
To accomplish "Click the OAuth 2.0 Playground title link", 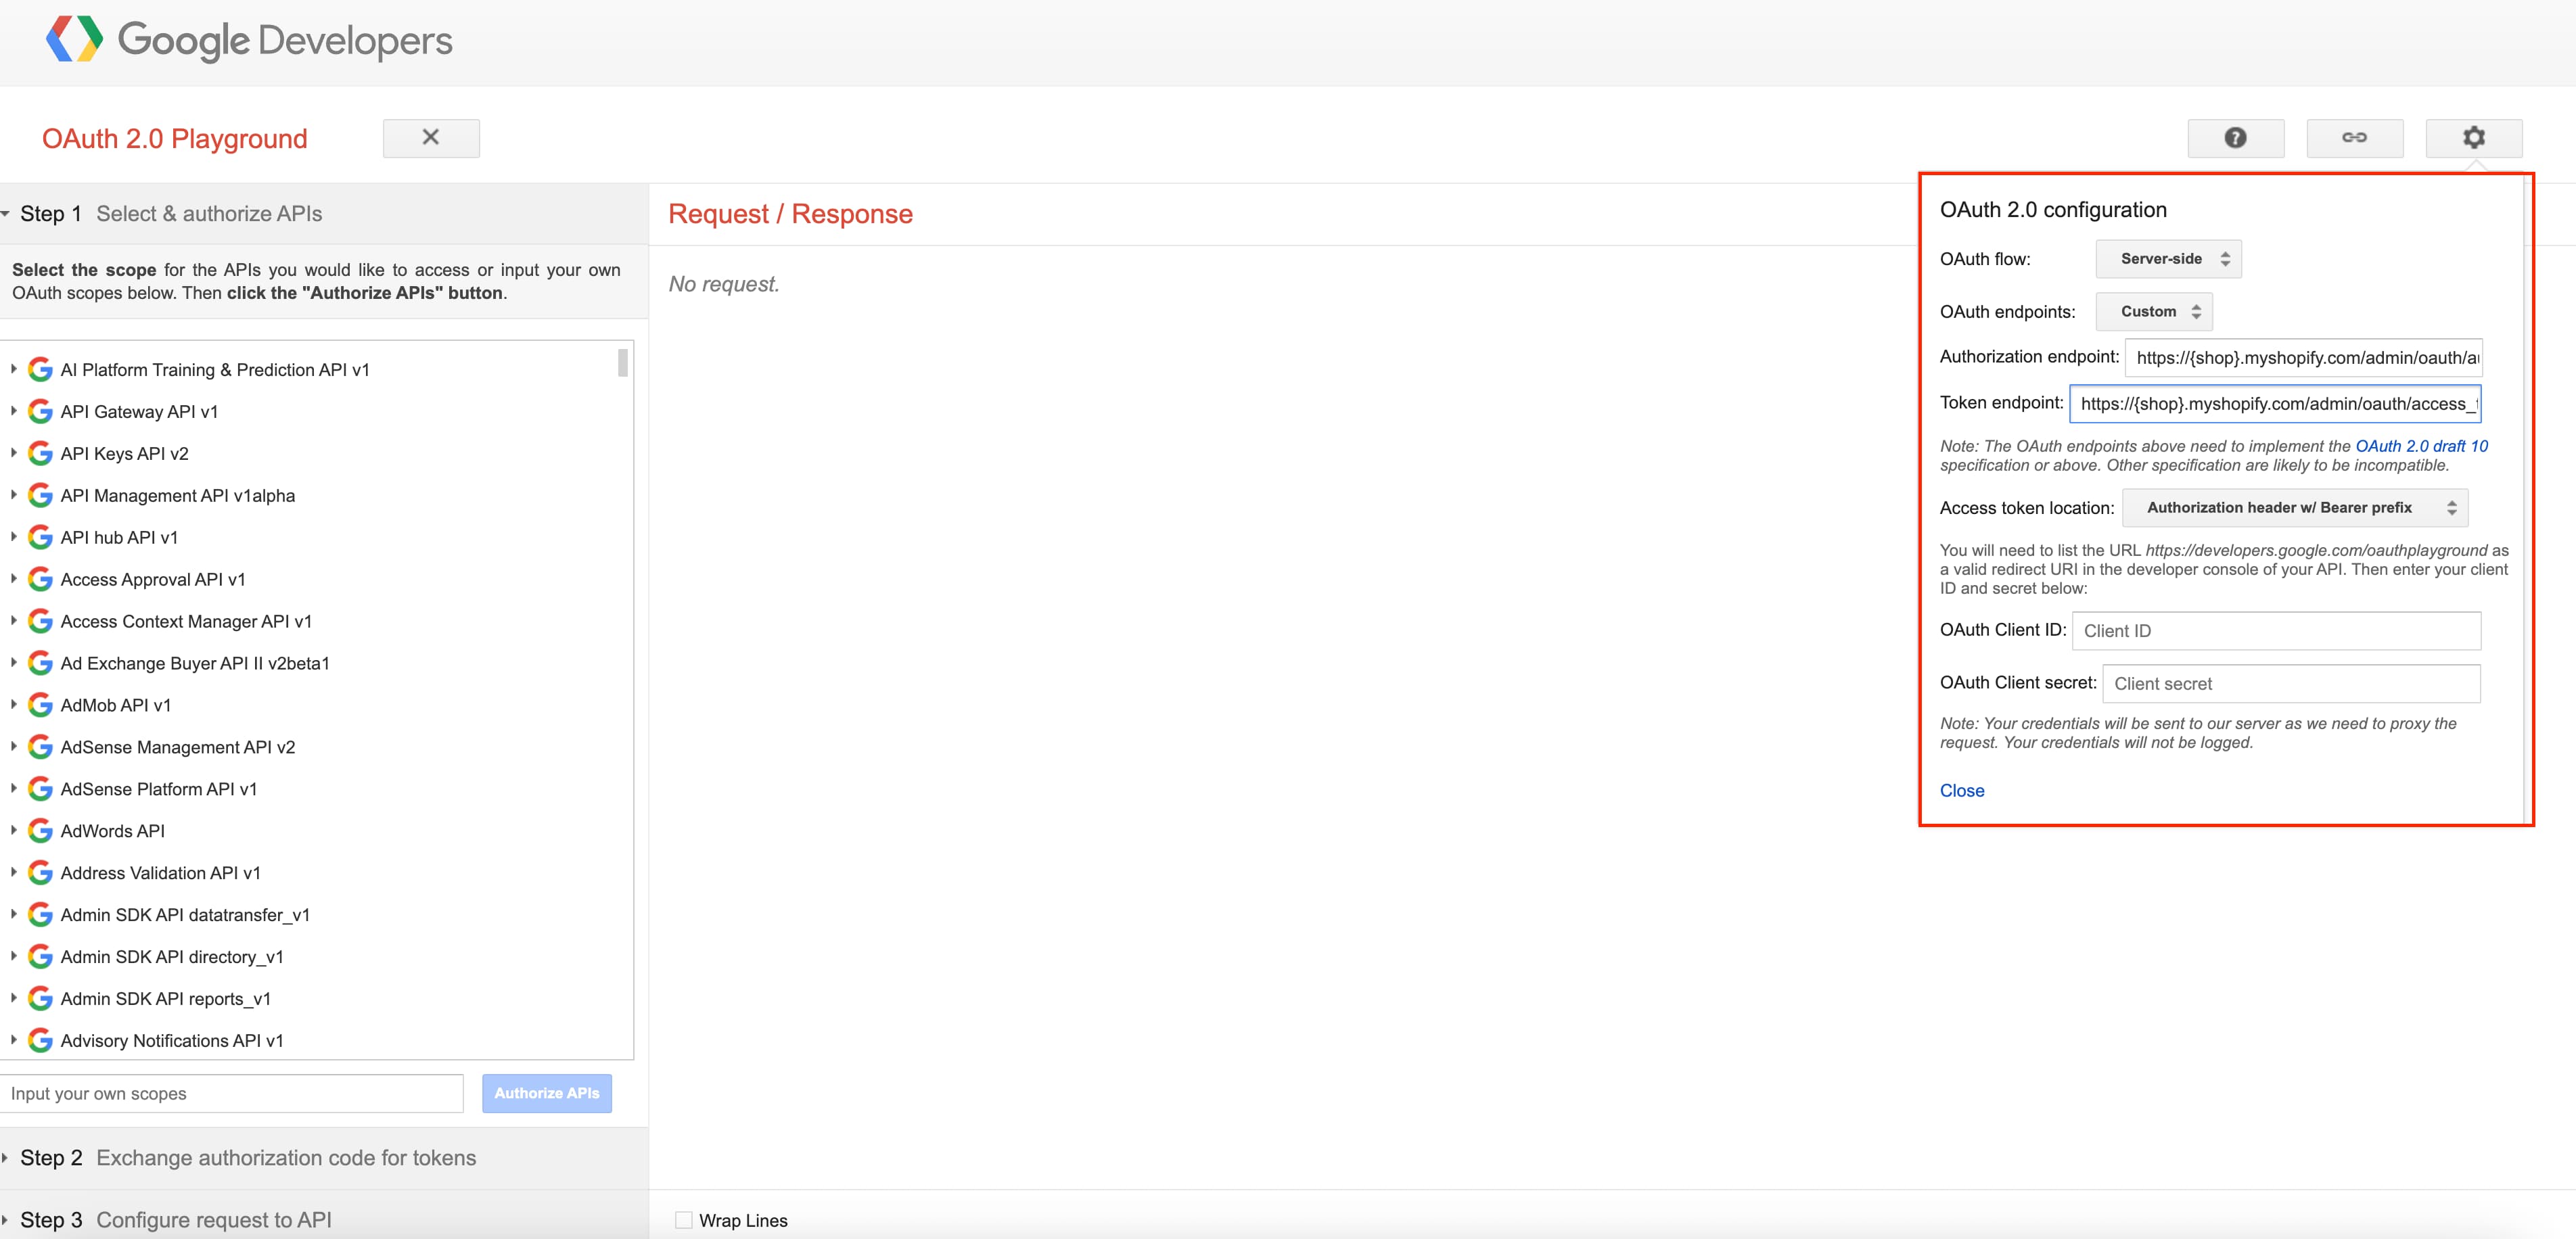I will [175, 139].
